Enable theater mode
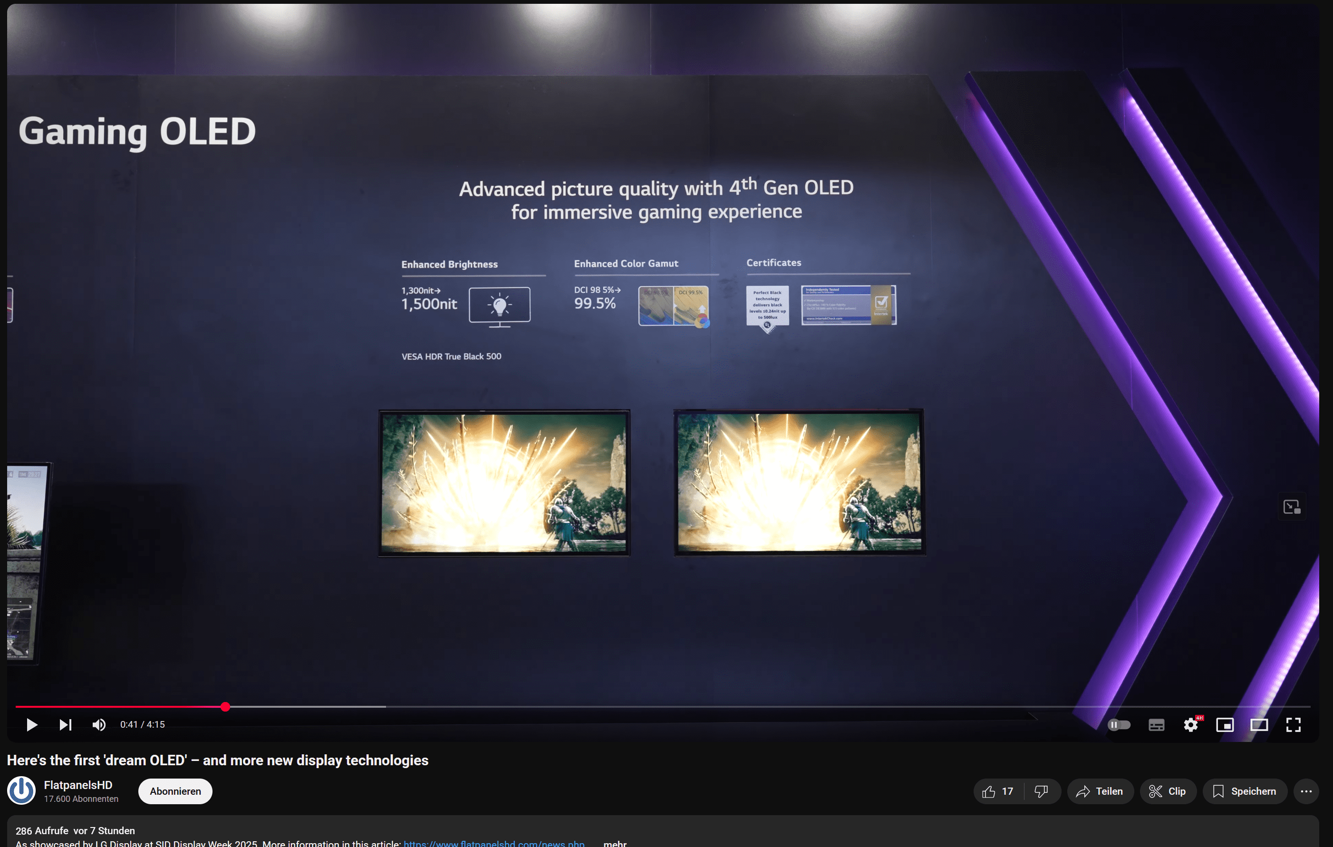This screenshot has width=1333, height=847. 1259,725
